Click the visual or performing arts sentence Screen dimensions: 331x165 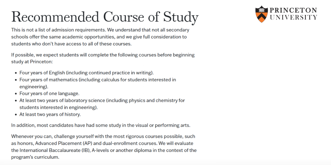tap(101, 125)
